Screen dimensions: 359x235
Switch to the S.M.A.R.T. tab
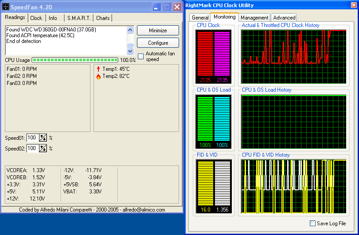click(78, 18)
